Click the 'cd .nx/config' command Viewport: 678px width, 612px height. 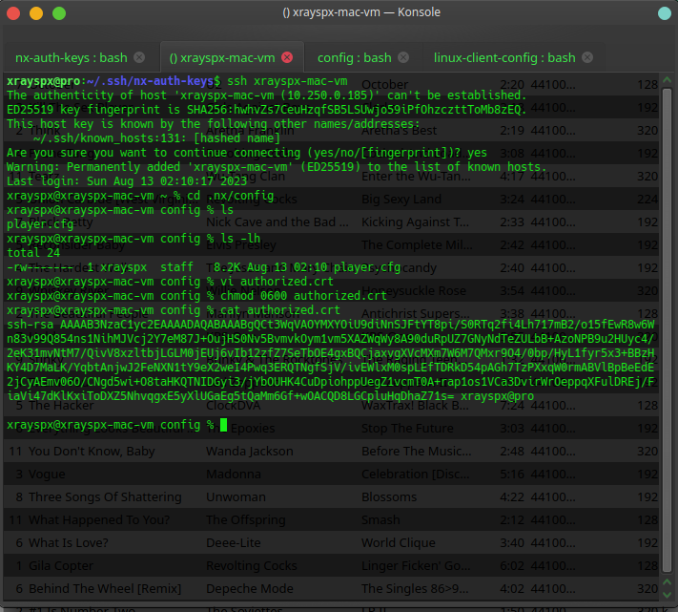pyautogui.click(x=230, y=196)
